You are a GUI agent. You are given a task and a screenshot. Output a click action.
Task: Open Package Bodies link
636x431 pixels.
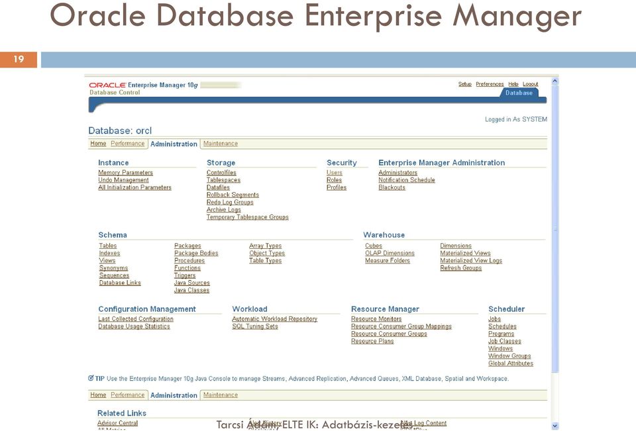196,254
